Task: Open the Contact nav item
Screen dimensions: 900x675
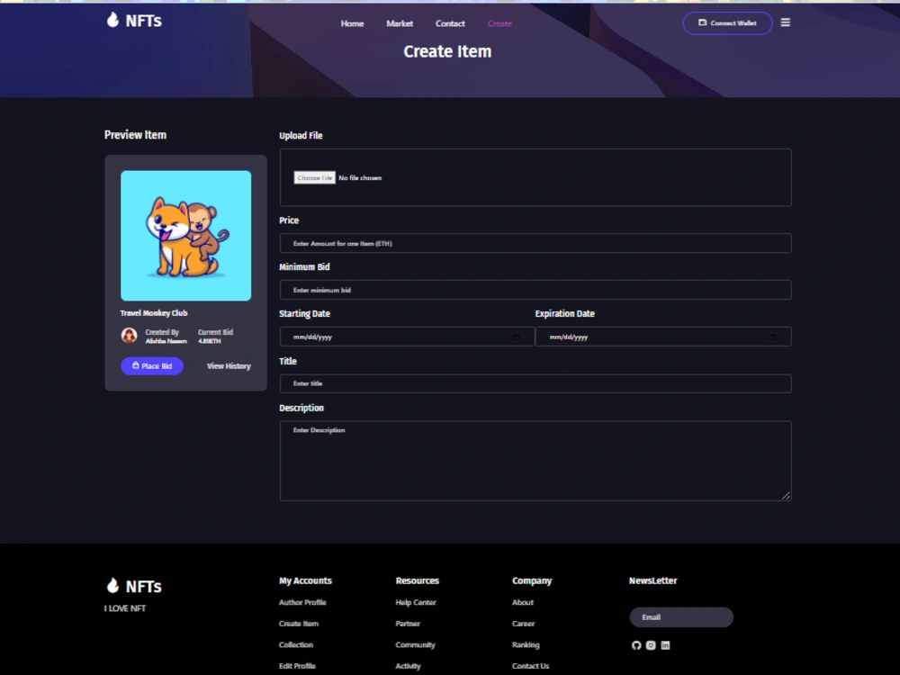Action: pyautogui.click(x=450, y=23)
